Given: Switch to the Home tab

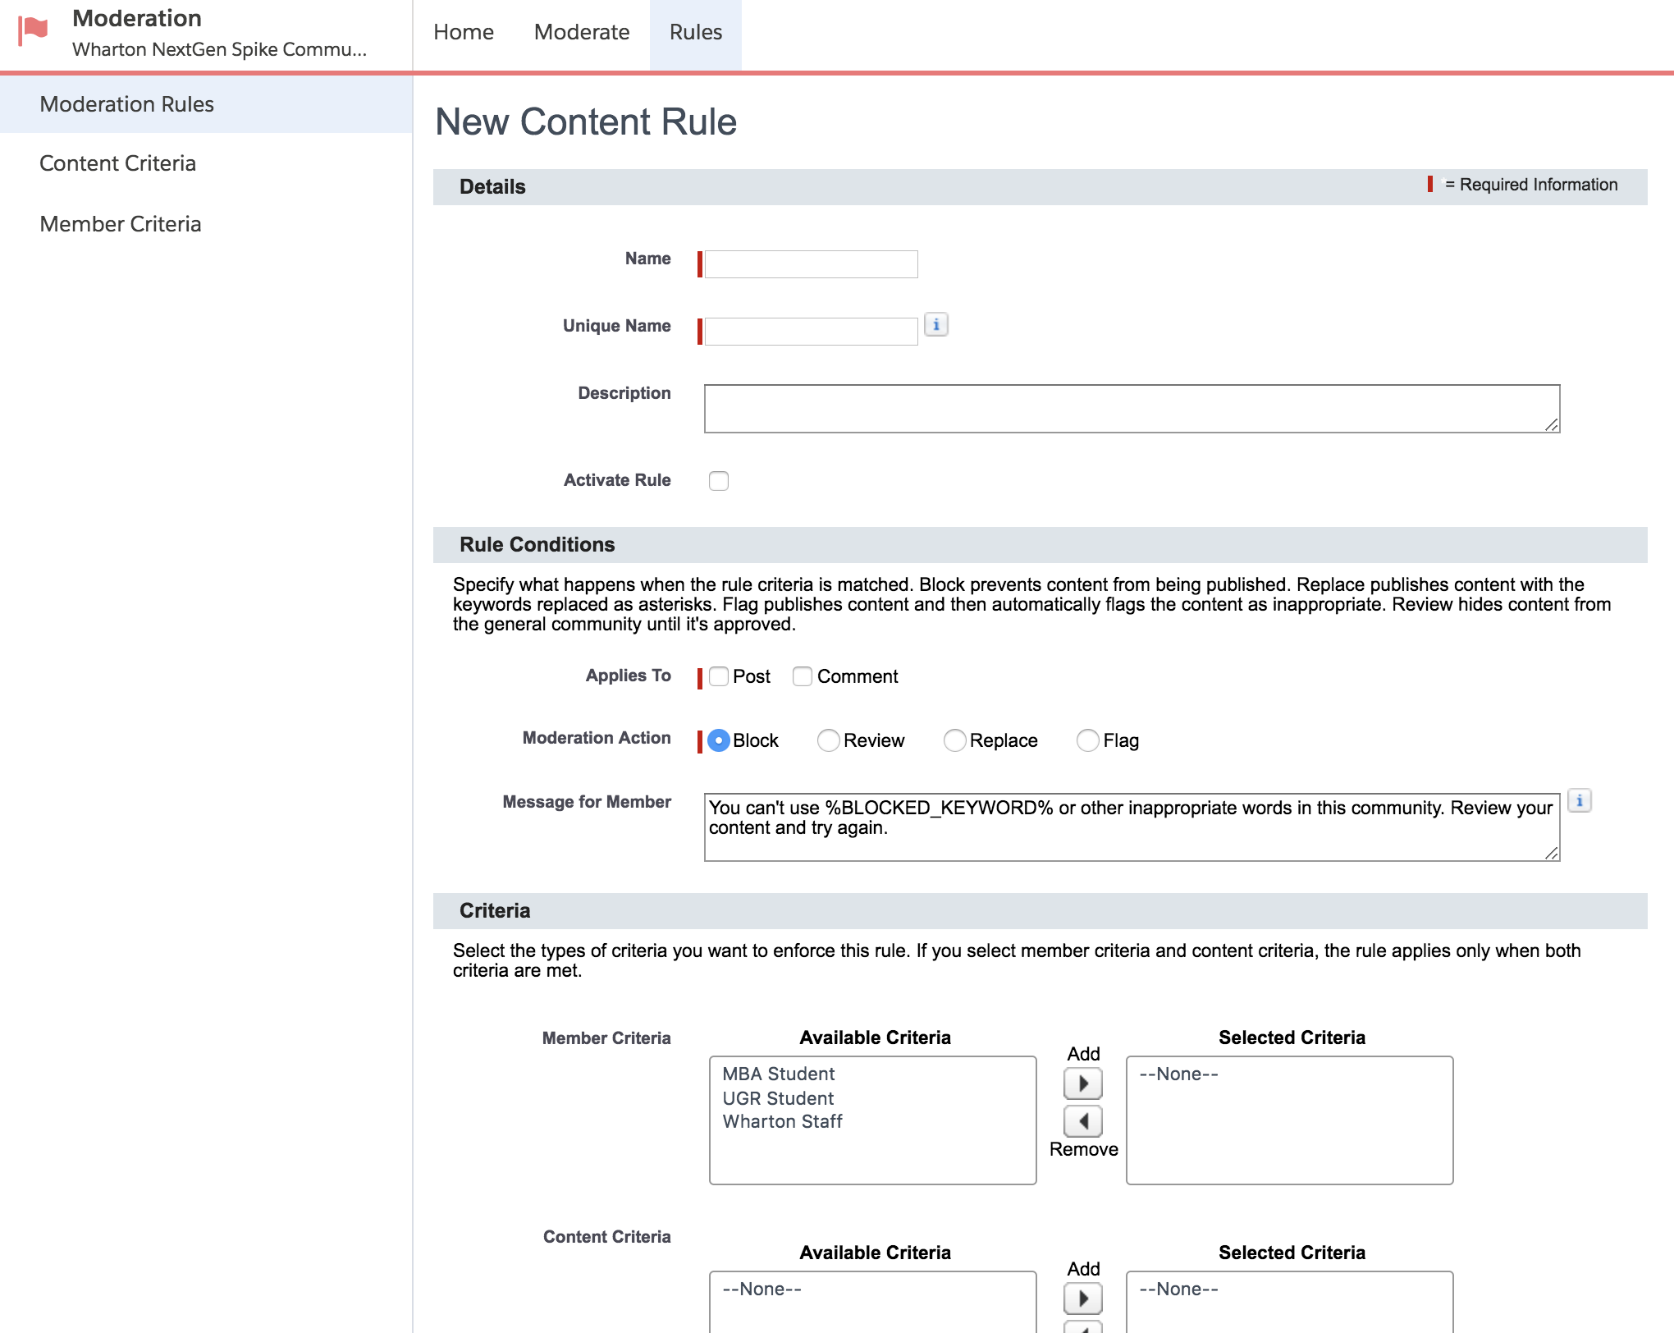Looking at the screenshot, I should pos(464,33).
